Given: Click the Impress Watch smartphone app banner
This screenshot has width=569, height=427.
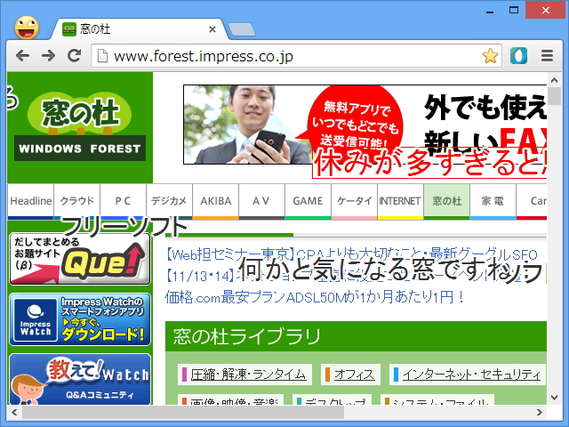Looking at the screenshot, I should 80,319.
